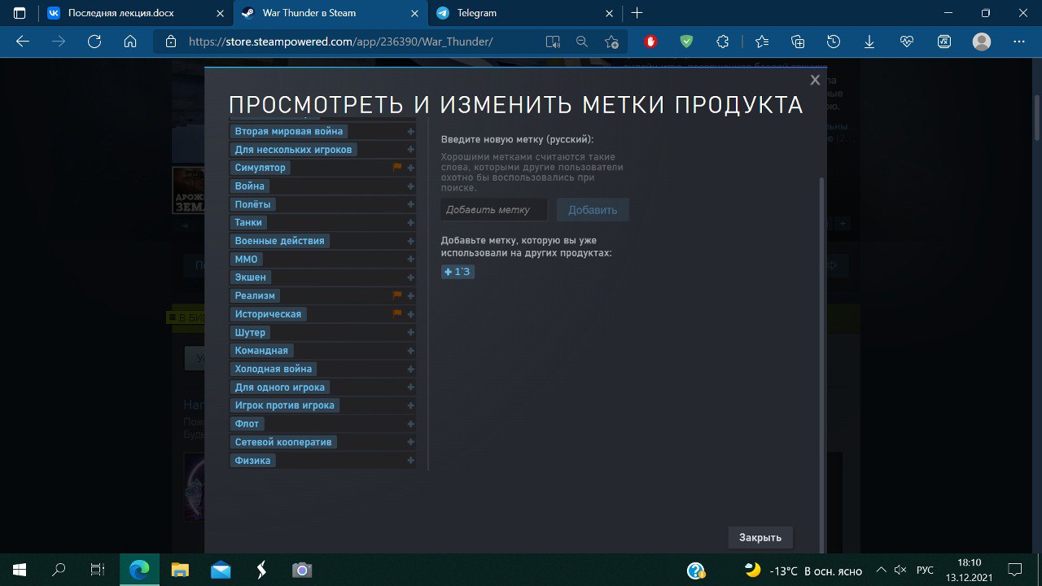The width and height of the screenshot is (1042, 586).
Task: Click the 'Добавить' button
Action: tap(593, 209)
